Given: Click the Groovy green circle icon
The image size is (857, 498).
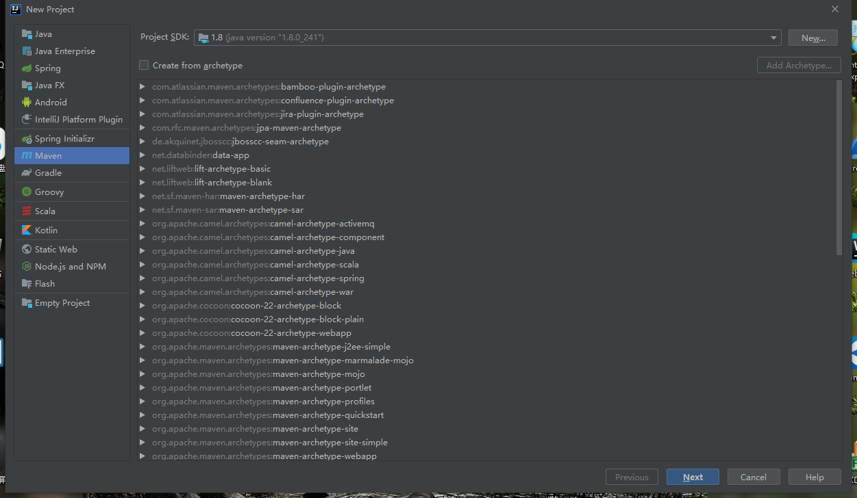Looking at the screenshot, I should tap(27, 192).
